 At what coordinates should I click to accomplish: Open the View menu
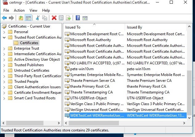coord(33,10)
